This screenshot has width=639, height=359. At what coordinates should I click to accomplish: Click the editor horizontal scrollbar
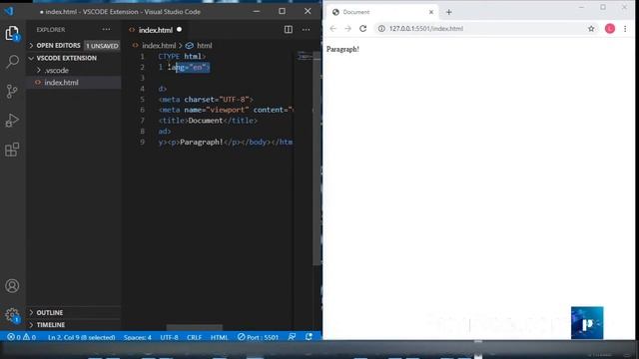tap(195, 327)
